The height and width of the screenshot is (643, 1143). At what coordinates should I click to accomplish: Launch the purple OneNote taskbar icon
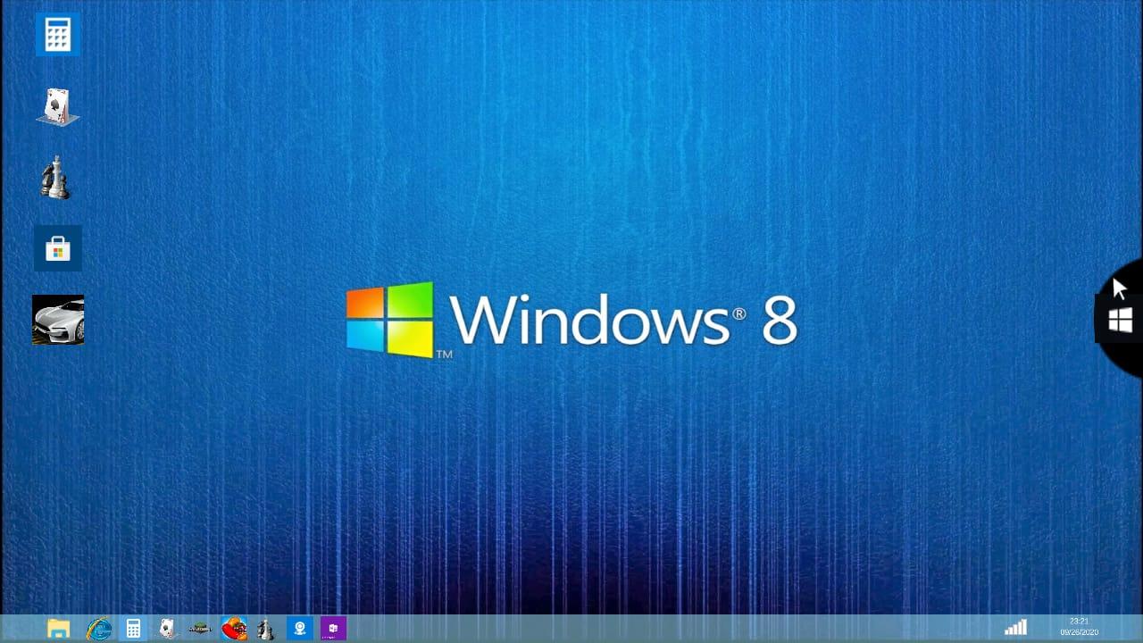click(333, 629)
